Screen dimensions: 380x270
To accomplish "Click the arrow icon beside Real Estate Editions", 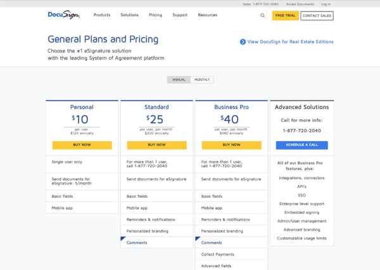I will pos(243,42).
